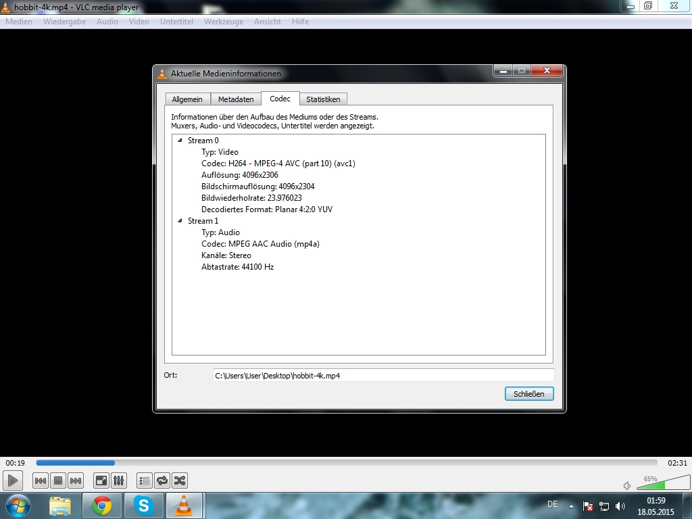Open Windows Explorer from taskbar
Viewport: 692px width, 519px height.
(59, 506)
